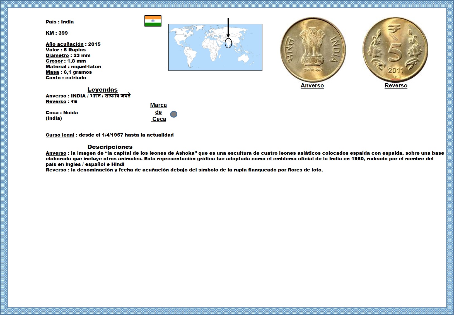The width and height of the screenshot is (454, 315).
Task: Click the 'Marca de Ceca' label
Action: coord(158,112)
